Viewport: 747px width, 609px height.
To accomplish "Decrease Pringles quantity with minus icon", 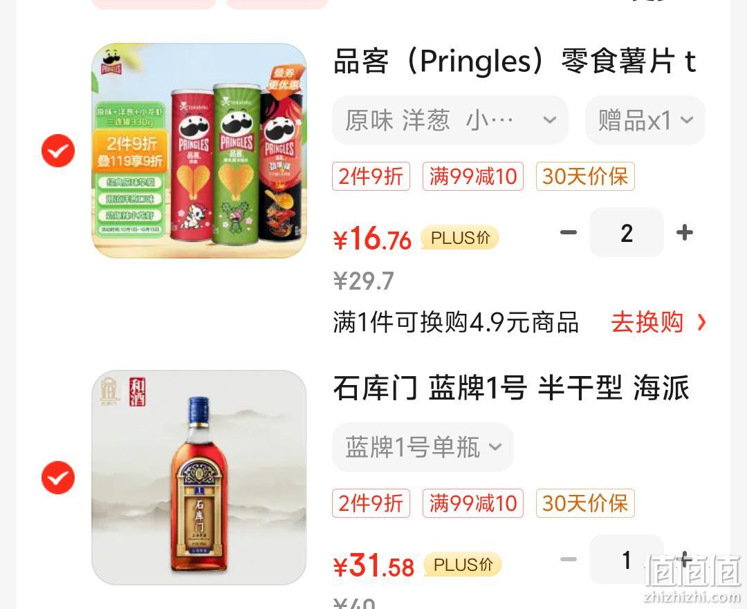I will (x=569, y=232).
